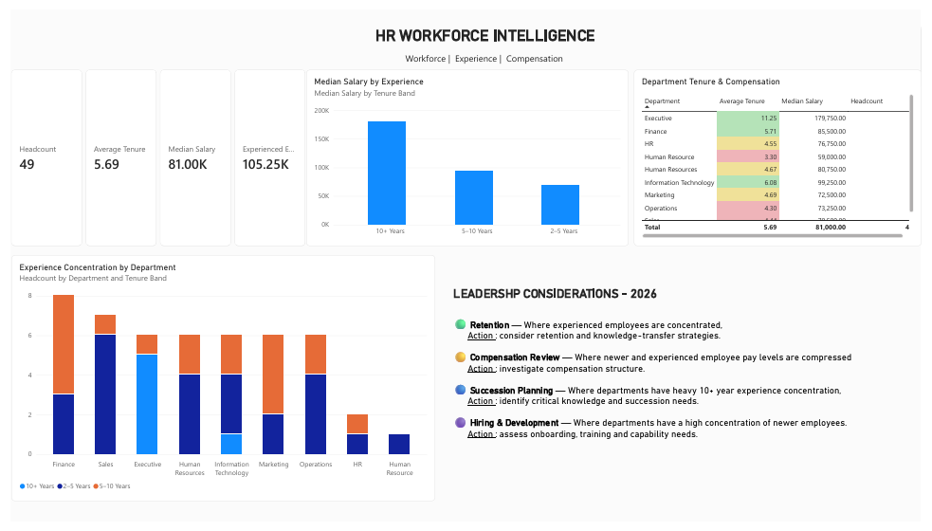Select the 5–10 Years median salary bar

(474, 198)
